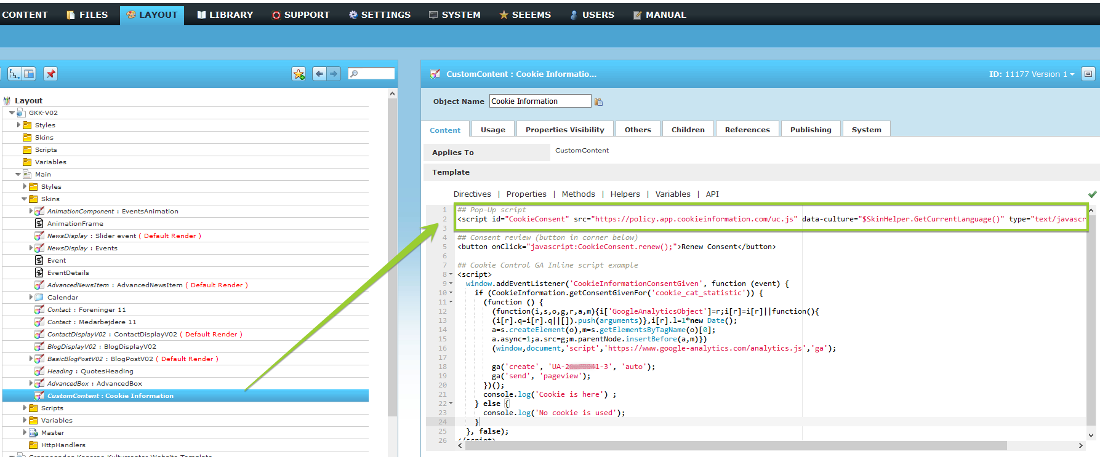Viewport: 1100px width, 457px height.
Task: Click EventDetails document icon
Action: click(x=39, y=272)
